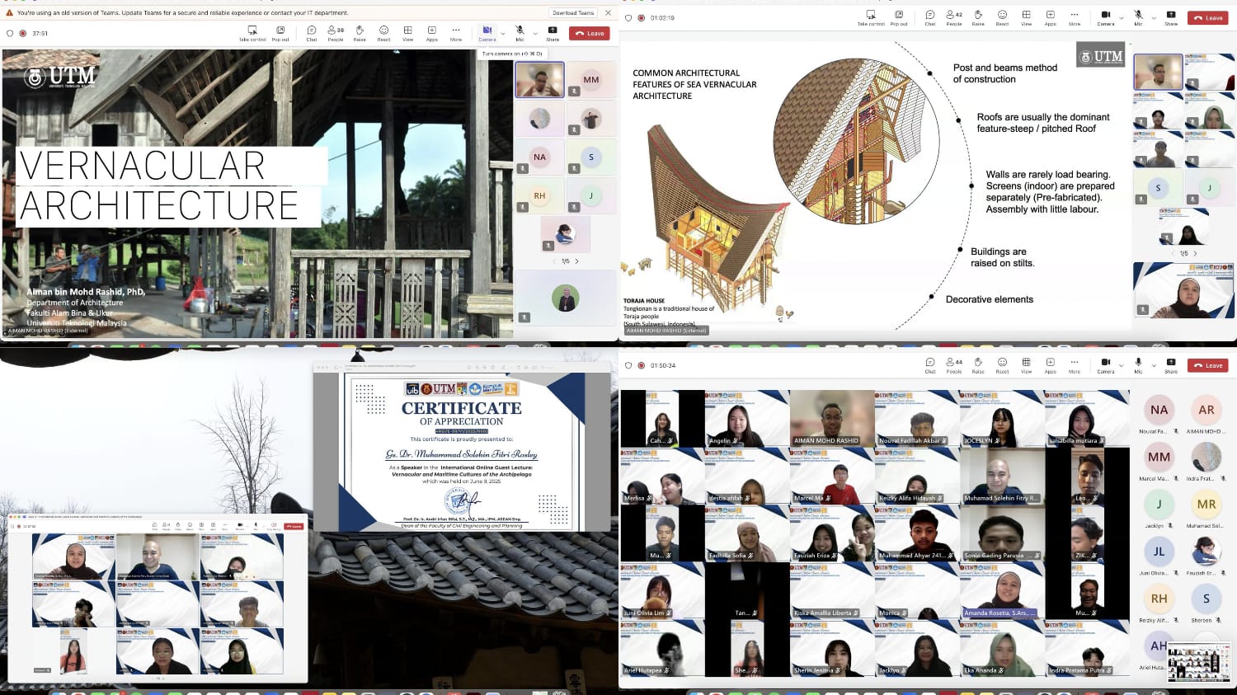Open the More options menu
1237x695 pixels.
456,33
